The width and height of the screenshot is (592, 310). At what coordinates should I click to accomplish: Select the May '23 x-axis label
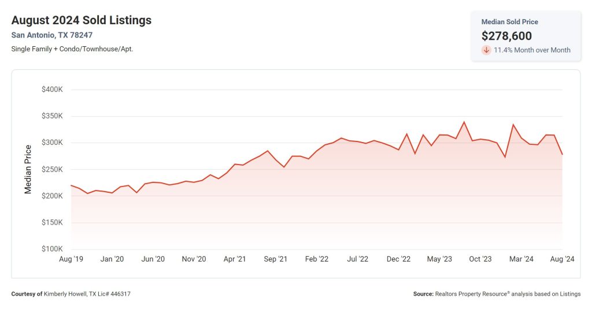[x=439, y=259]
